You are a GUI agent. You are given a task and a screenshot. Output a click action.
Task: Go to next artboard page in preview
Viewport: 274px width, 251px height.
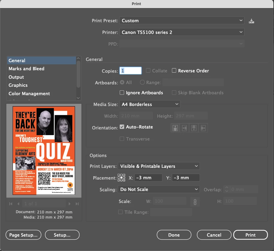tap(70, 204)
